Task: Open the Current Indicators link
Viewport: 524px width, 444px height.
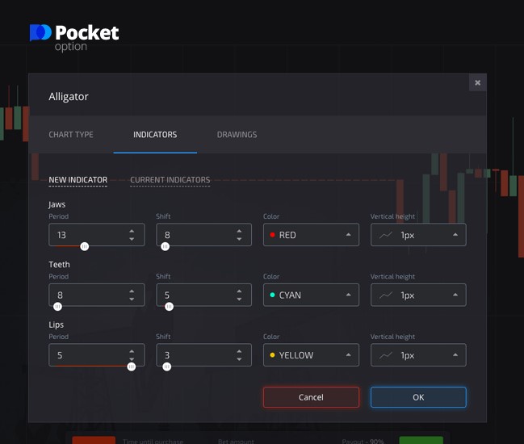Action: (170, 180)
